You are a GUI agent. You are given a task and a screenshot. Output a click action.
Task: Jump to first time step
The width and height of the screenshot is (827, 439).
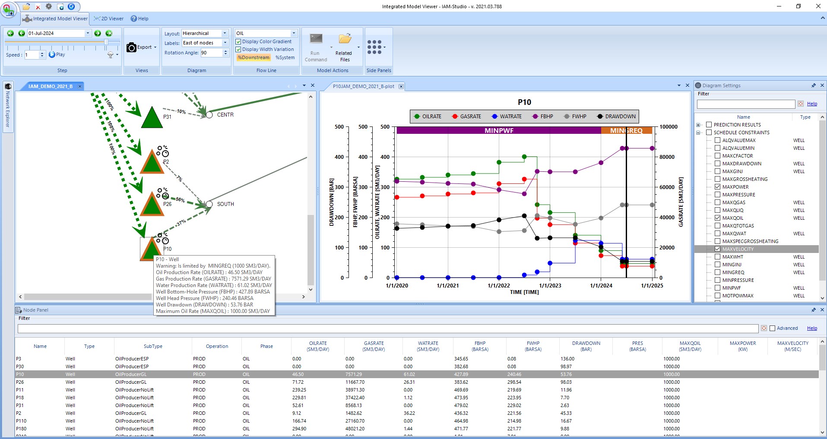pos(10,33)
